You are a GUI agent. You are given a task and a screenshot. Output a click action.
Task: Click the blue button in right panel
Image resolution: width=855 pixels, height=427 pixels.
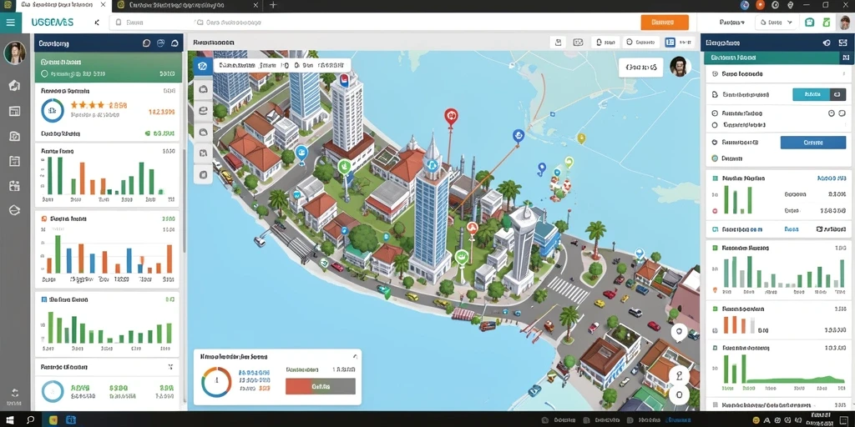point(813,142)
